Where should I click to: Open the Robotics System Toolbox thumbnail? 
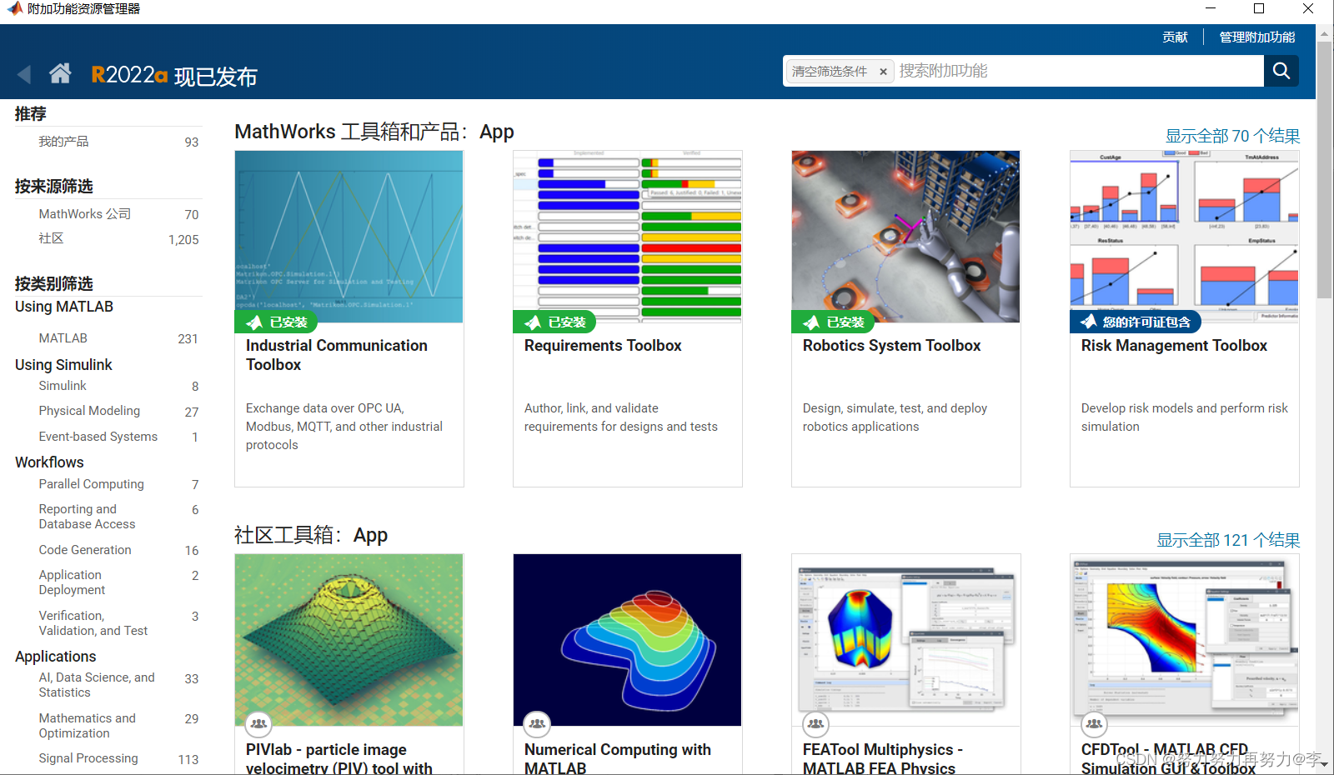[905, 237]
